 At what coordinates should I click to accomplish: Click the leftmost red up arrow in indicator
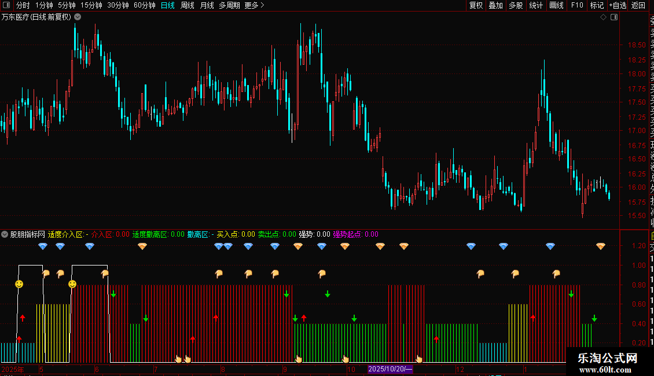tap(19, 338)
